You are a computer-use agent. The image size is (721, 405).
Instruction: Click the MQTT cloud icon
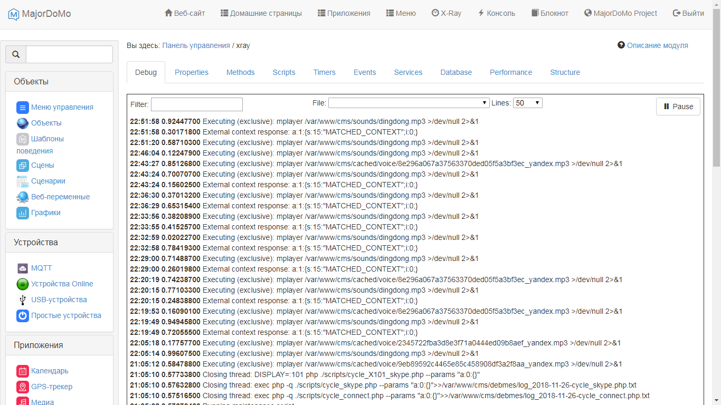[23, 268]
